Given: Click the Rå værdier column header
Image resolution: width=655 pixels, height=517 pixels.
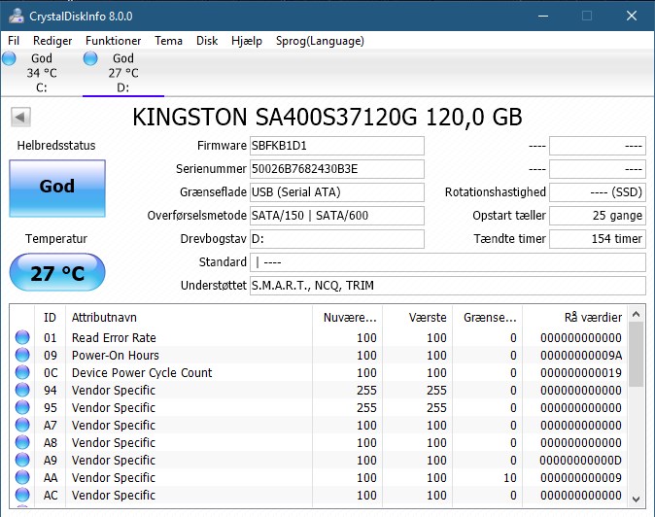Looking at the screenshot, I should pyautogui.click(x=575, y=318).
